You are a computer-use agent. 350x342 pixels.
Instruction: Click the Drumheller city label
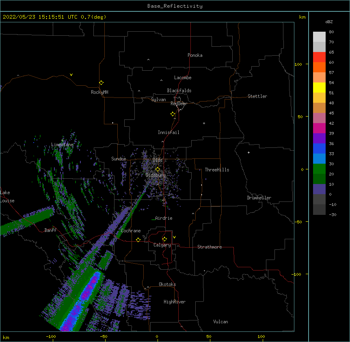259,198
